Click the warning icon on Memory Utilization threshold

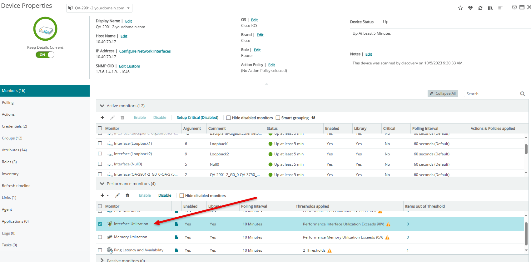[387, 237]
